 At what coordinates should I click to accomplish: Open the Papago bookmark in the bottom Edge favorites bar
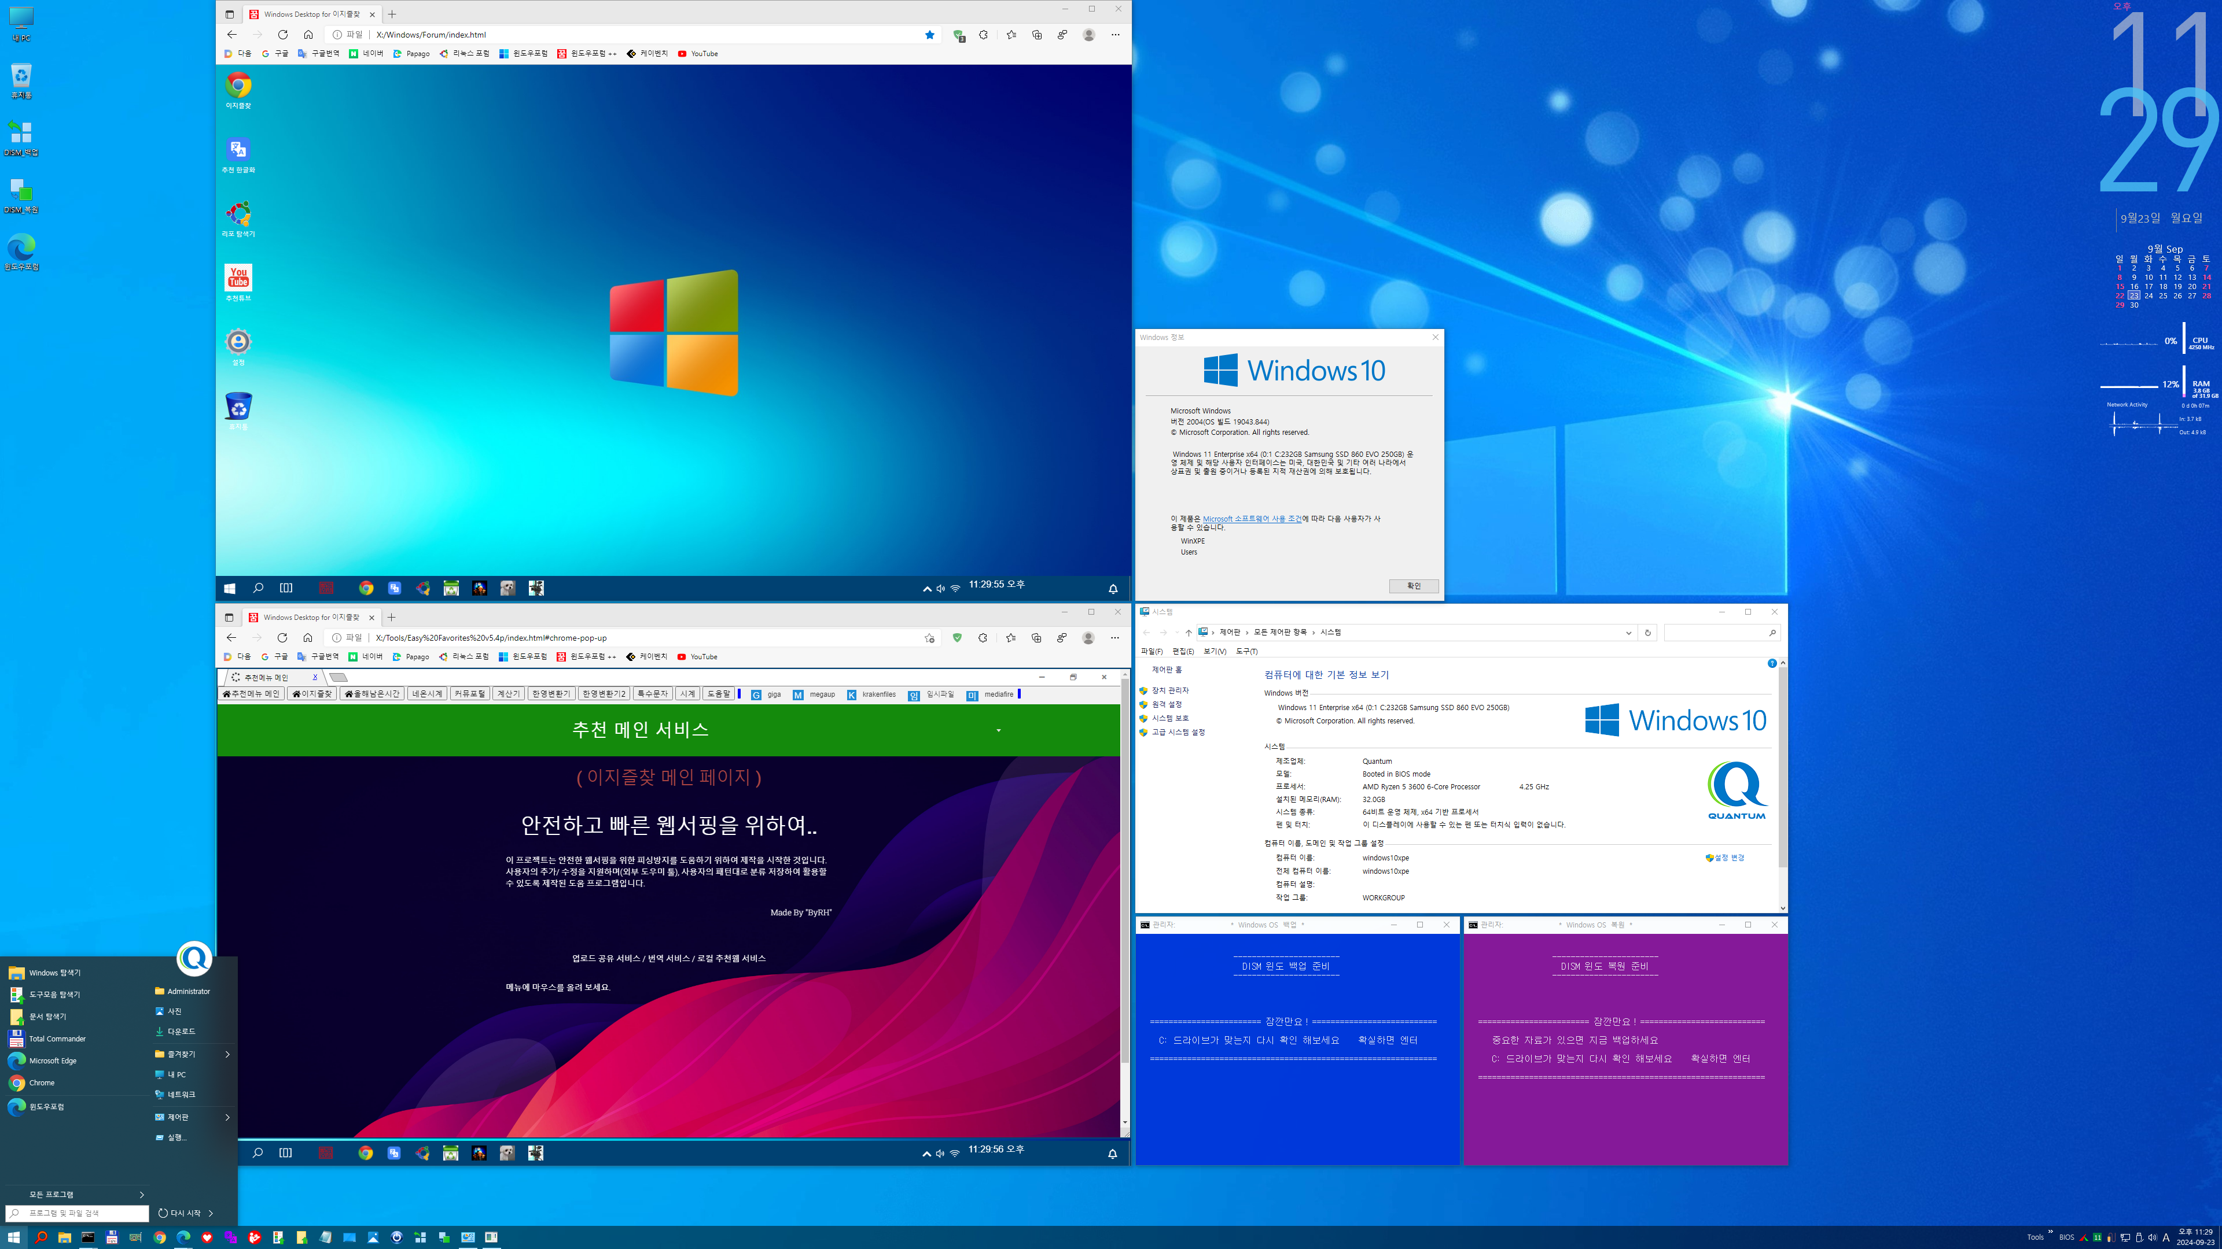click(411, 657)
